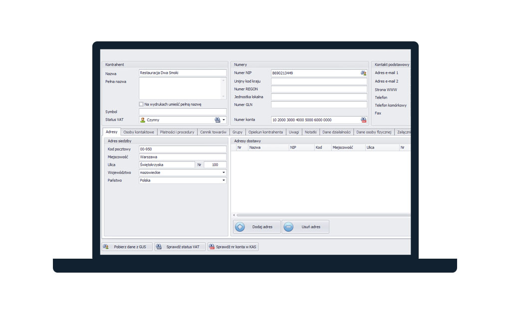The width and height of the screenshot is (511, 312).
Task: Open the Cennik towarów tab
Action: [213, 132]
